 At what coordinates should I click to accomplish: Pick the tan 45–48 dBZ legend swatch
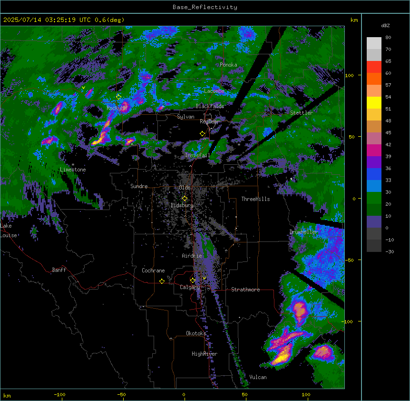click(x=374, y=126)
